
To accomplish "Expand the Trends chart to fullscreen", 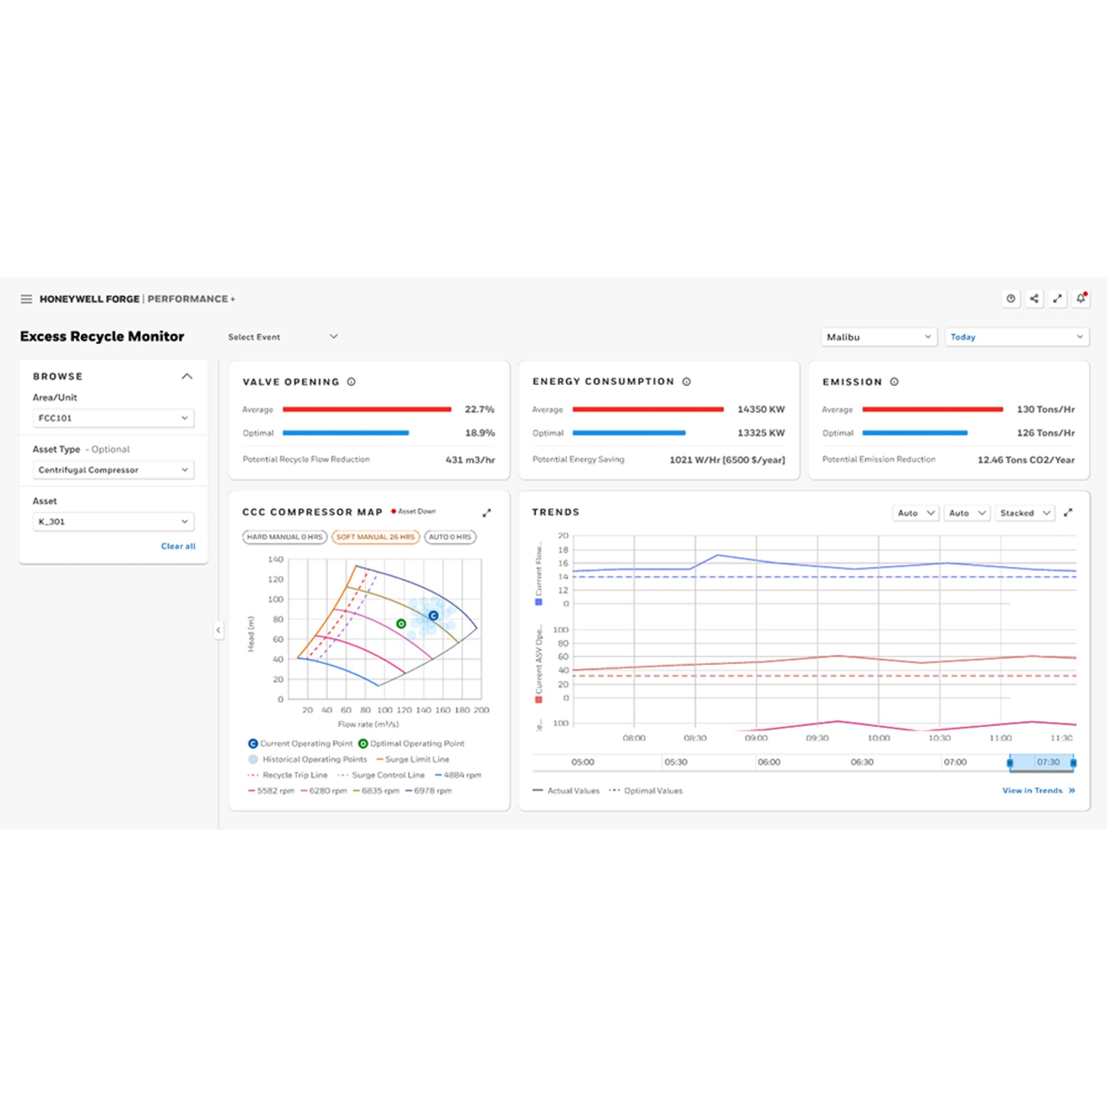I will click(x=1068, y=513).
